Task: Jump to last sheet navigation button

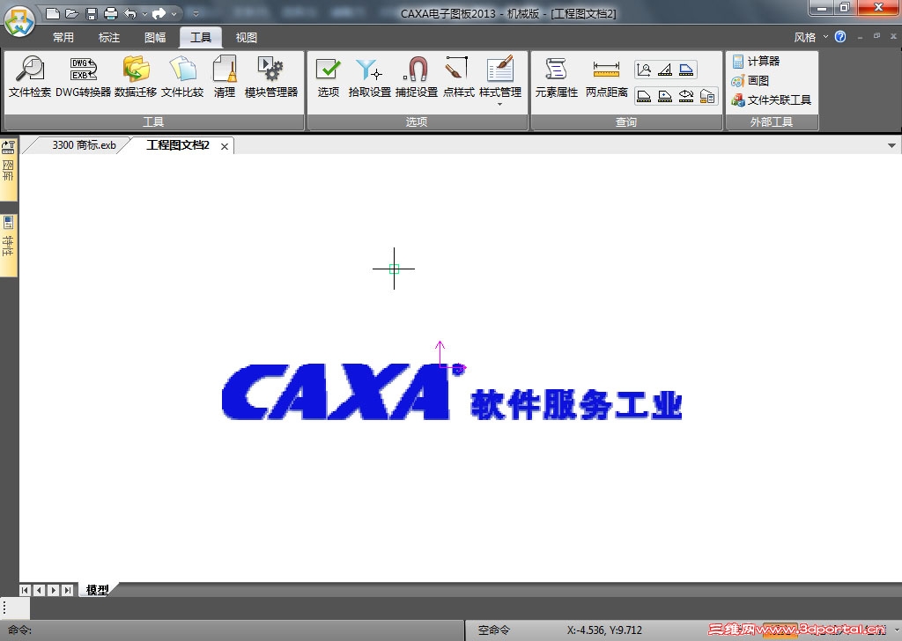Action: [68, 590]
